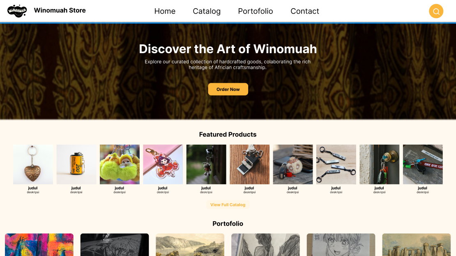Select the film roll 200 product image

pyautogui.click(x=76, y=164)
